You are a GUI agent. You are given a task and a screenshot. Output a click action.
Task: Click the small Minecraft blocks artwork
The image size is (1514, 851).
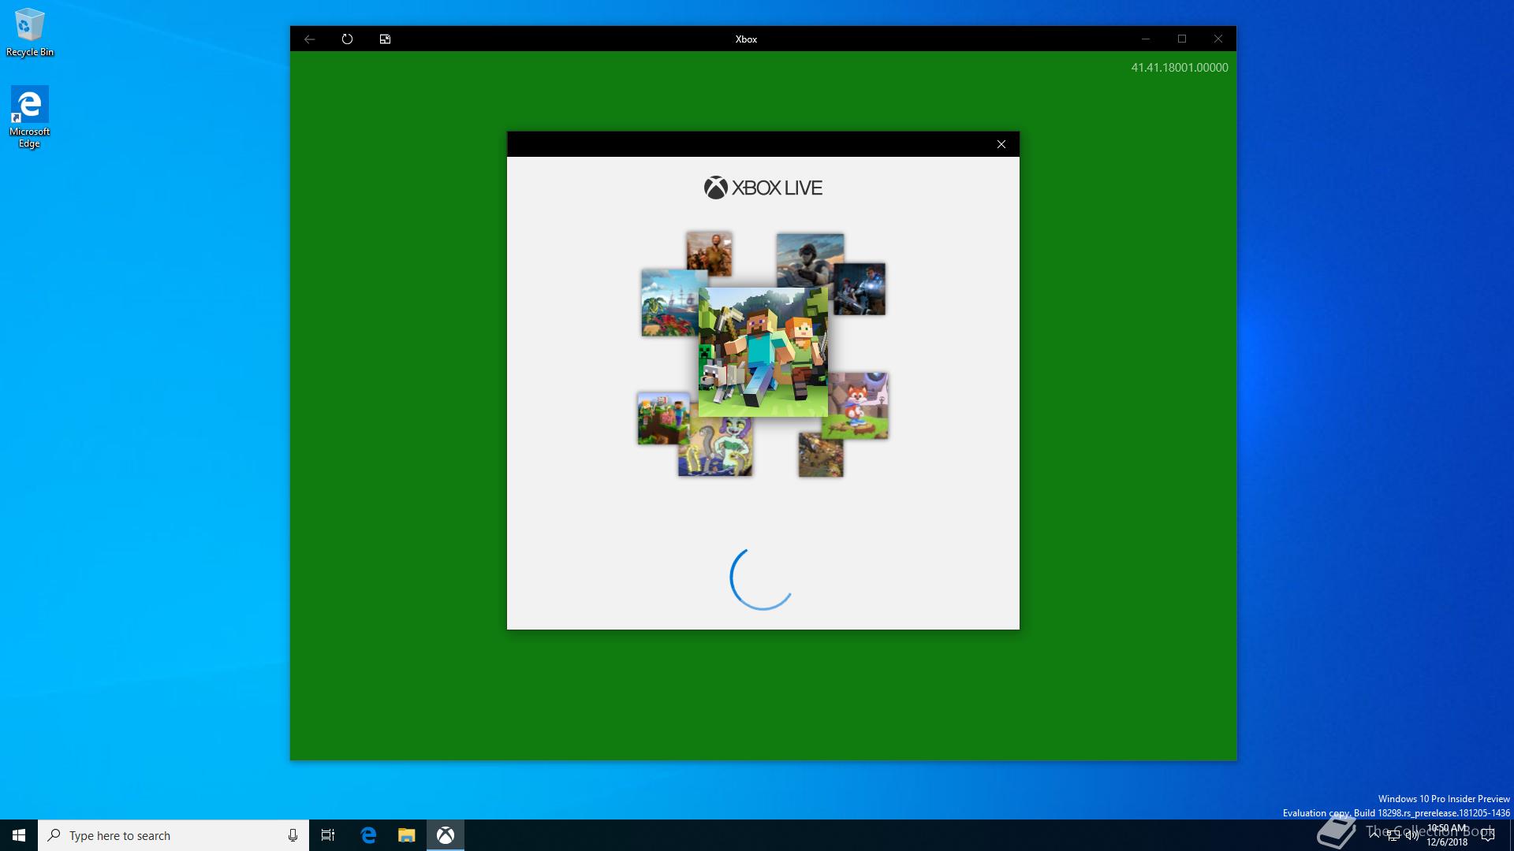[x=663, y=418]
